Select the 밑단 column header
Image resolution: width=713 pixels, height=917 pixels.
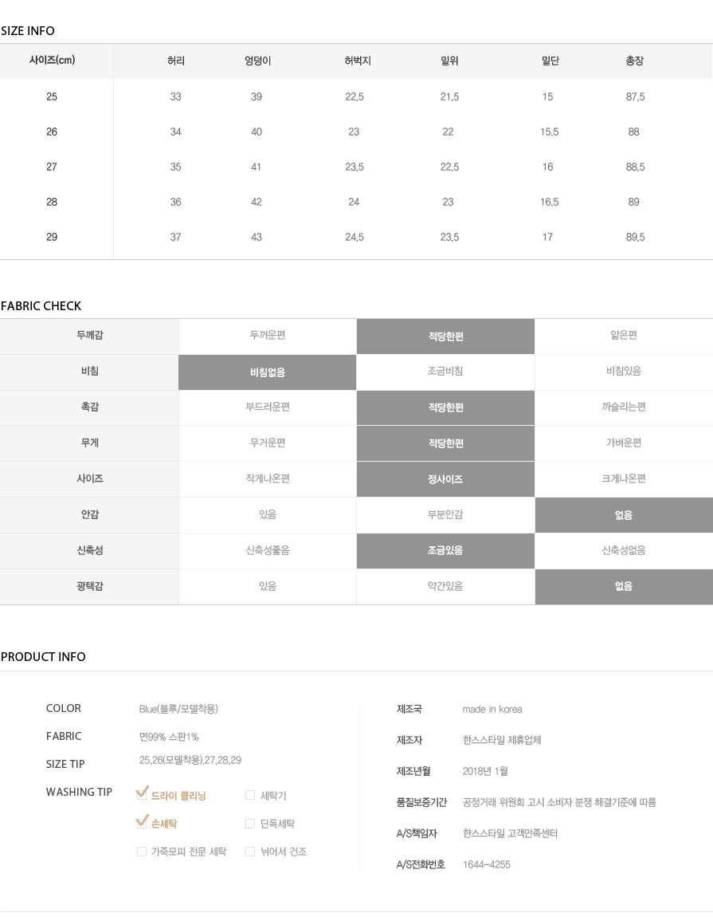click(550, 61)
